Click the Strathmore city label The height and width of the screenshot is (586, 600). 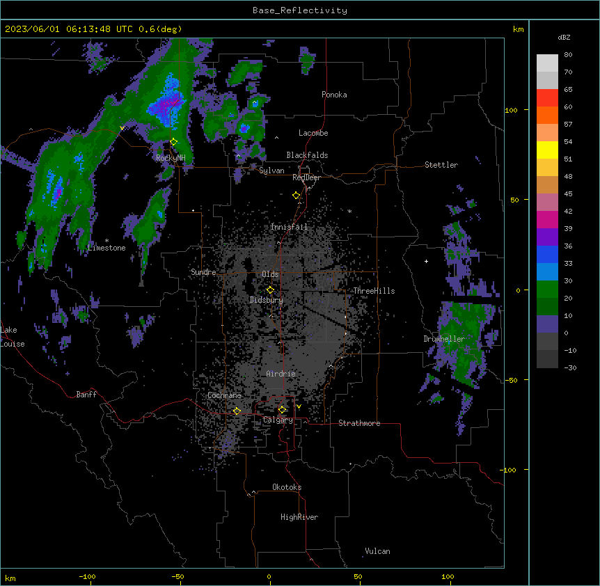359,423
